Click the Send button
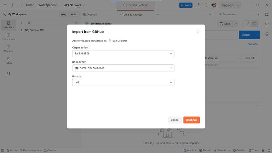 246,35
